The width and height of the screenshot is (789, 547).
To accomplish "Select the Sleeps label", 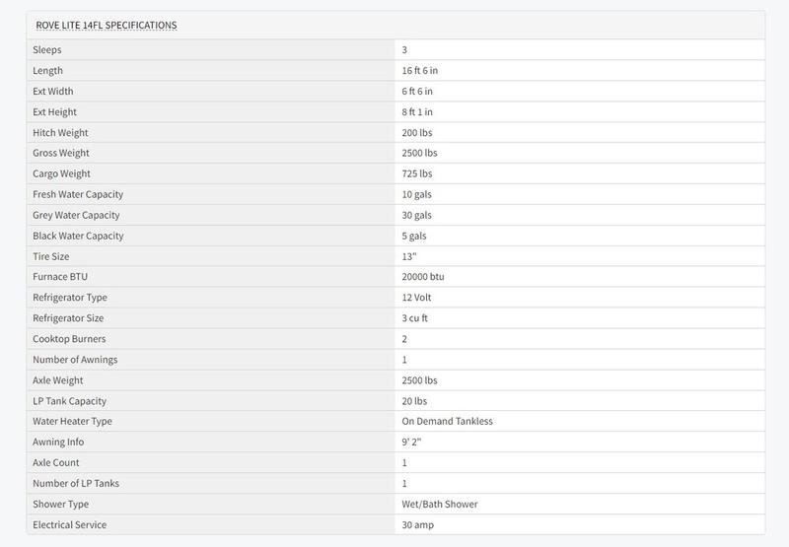I will [x=46, y=50].
